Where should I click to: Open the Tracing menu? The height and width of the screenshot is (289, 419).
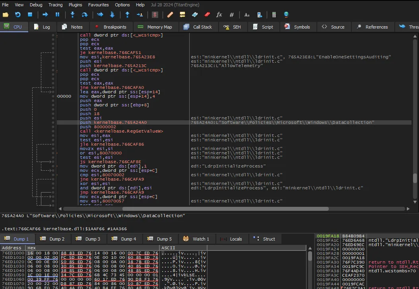56,5
